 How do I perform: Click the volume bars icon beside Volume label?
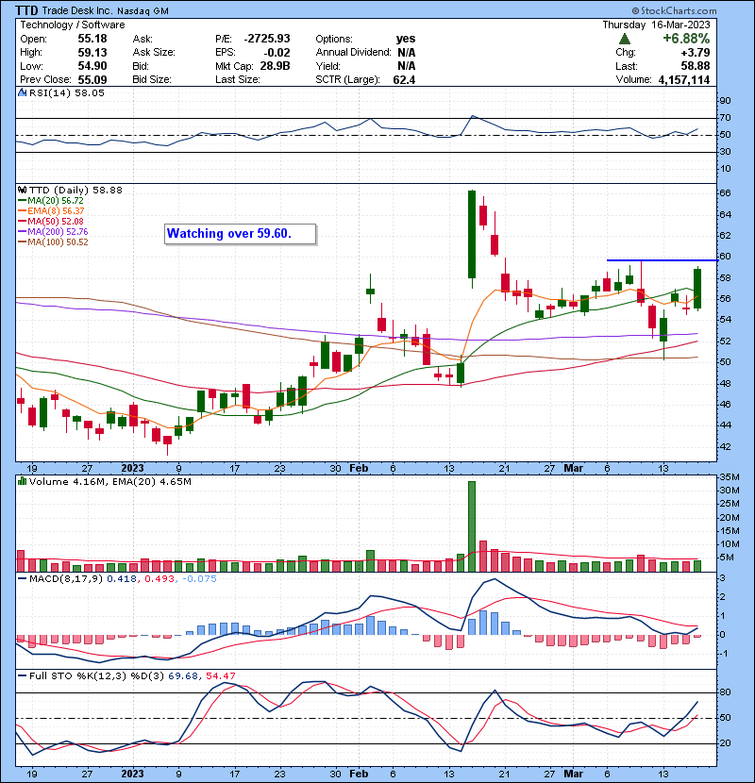[x=23, y=481]
